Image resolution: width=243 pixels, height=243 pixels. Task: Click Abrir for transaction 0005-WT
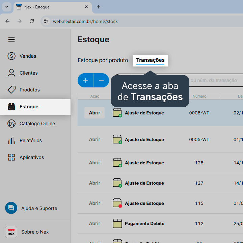94,139
